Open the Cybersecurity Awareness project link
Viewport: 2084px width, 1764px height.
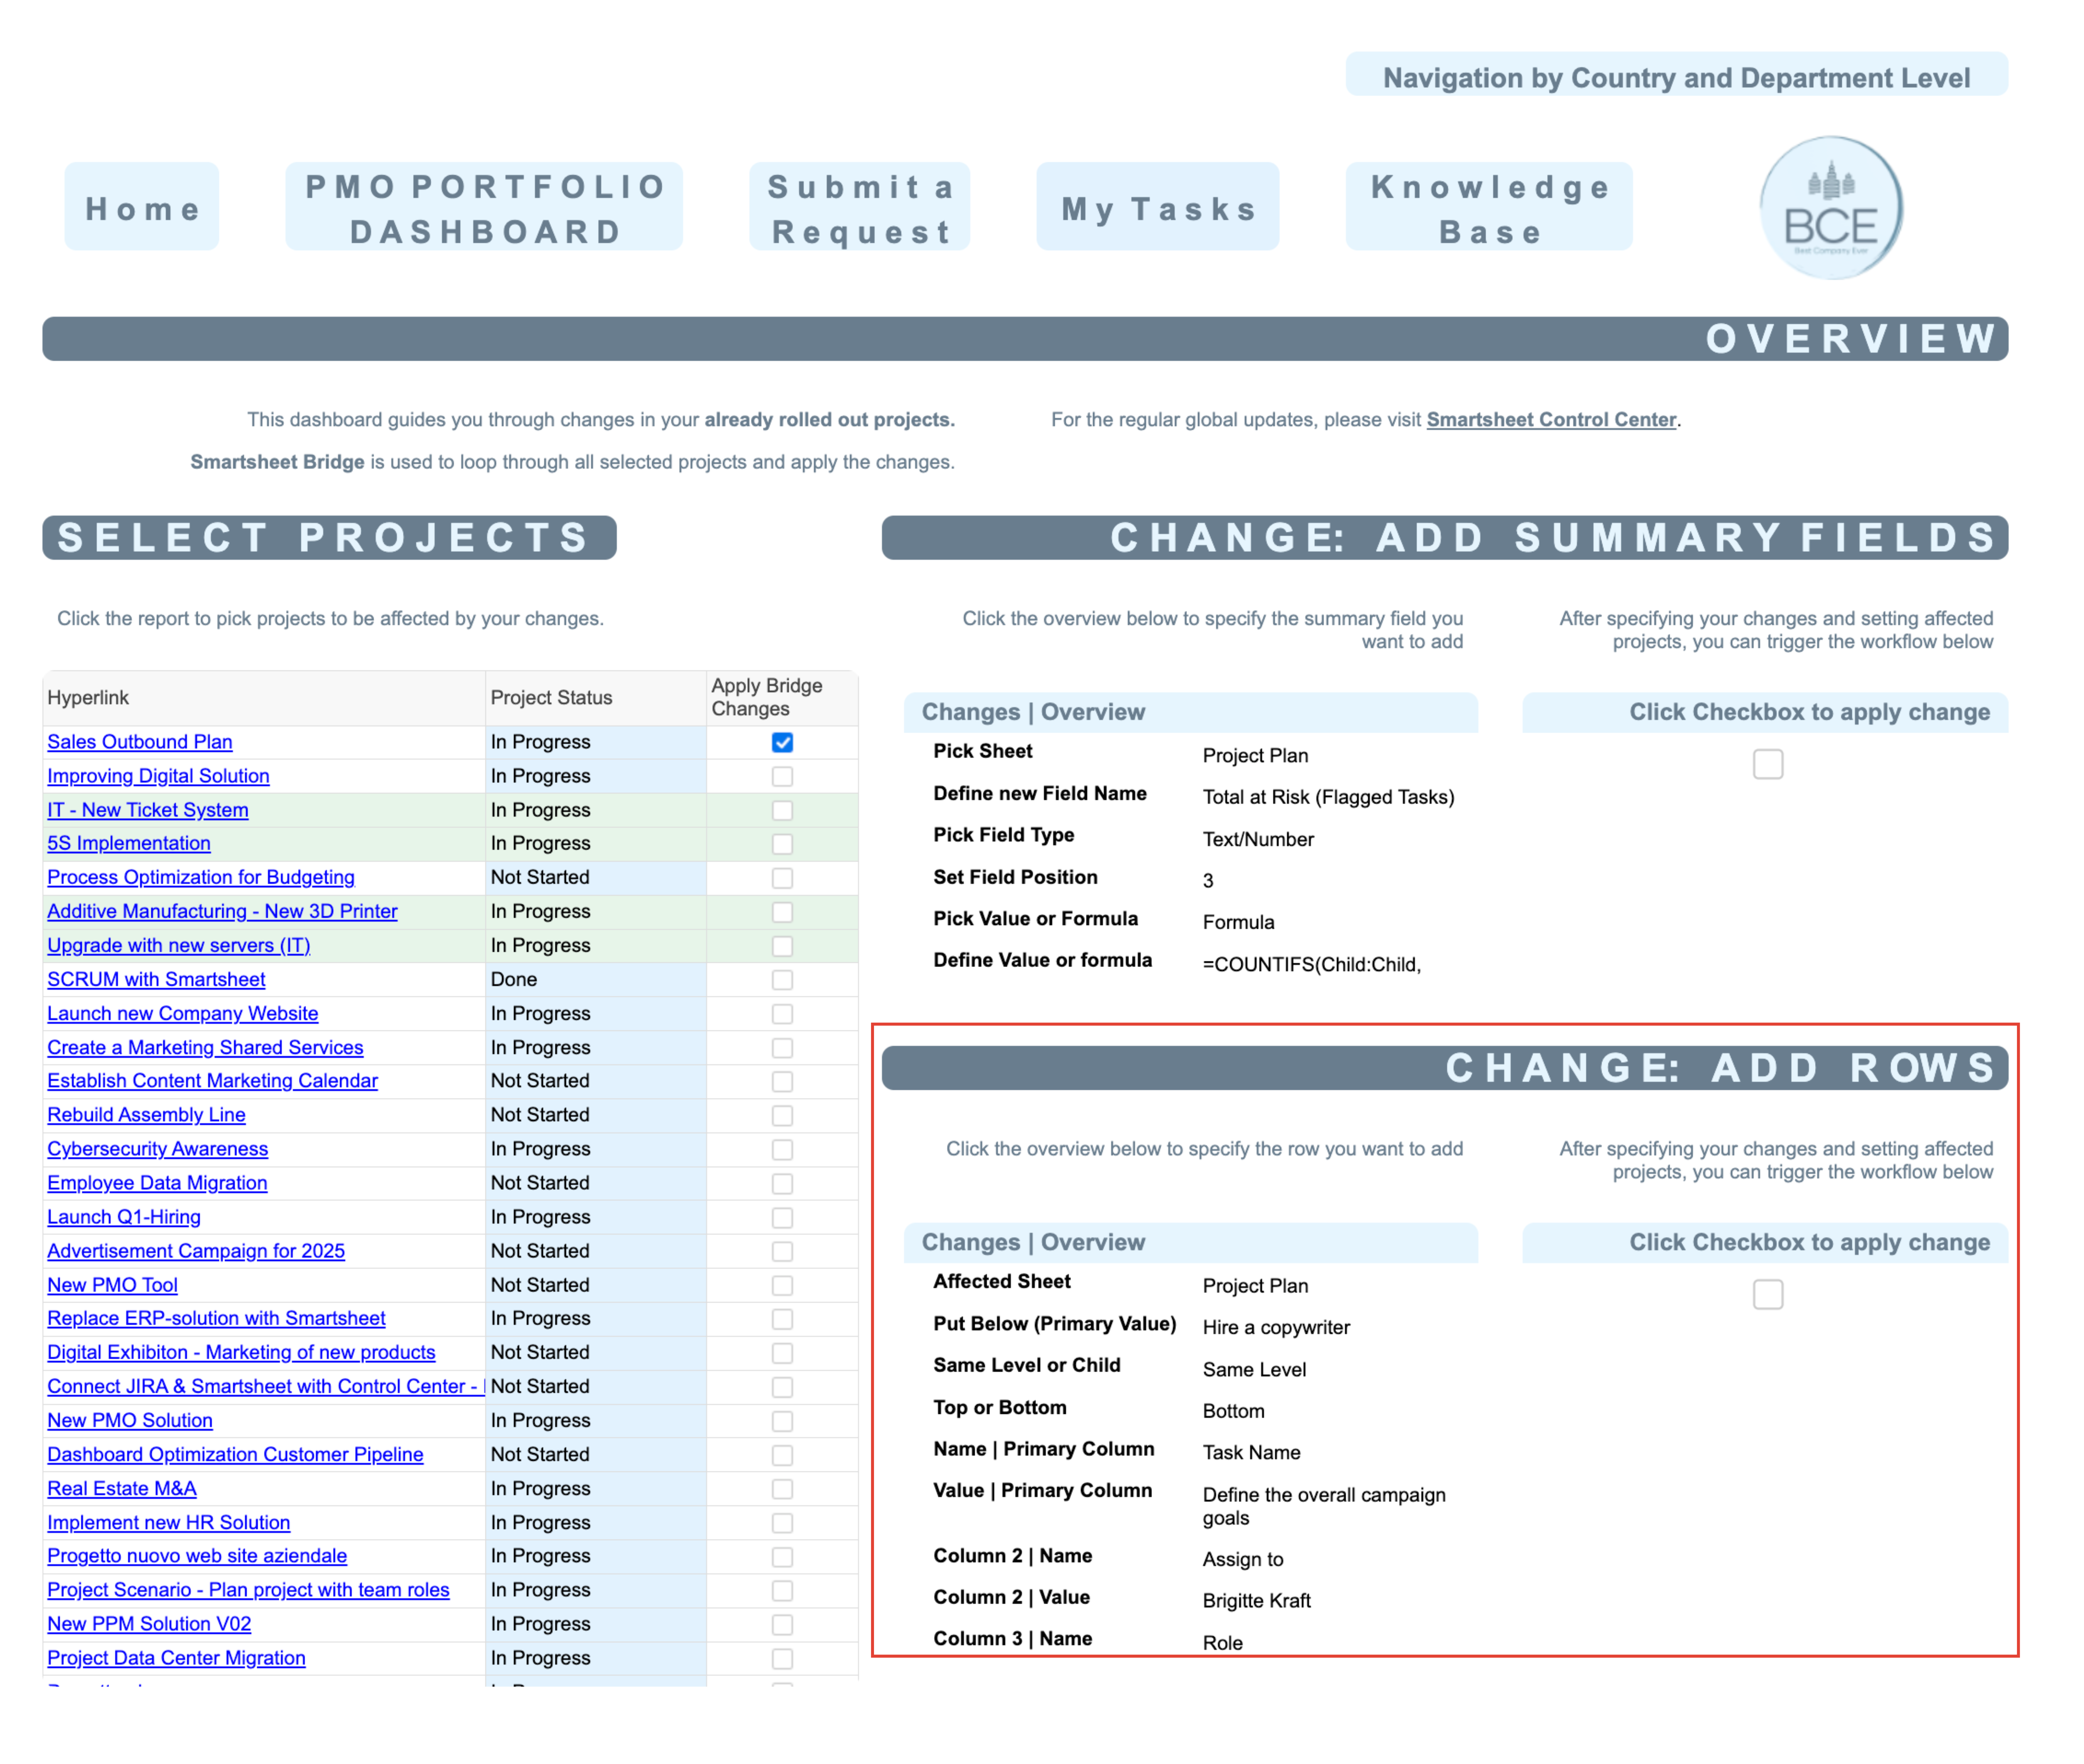pyautogui.click(x=158, y=1149)
